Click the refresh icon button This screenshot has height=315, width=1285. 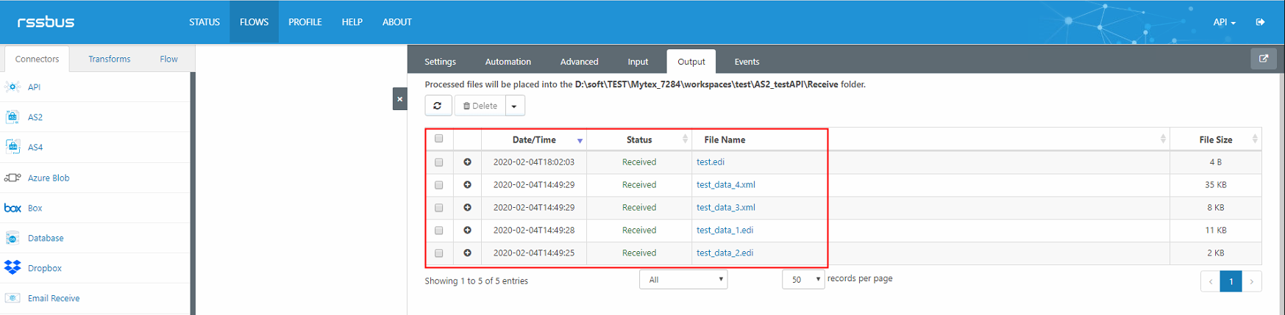point(438,106)
